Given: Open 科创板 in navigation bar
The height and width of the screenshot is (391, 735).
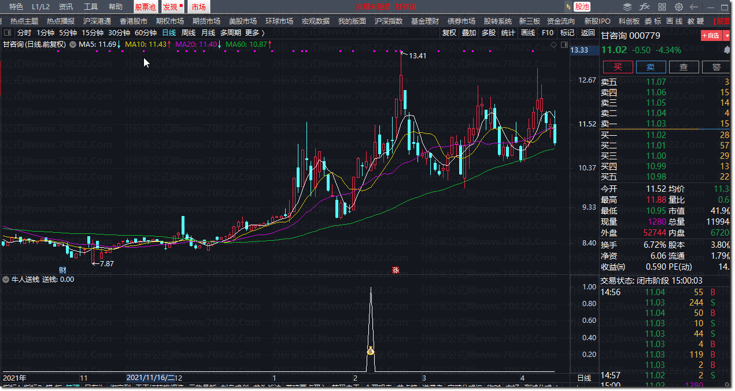Looking at the screenshot, I should pos(629,21).
